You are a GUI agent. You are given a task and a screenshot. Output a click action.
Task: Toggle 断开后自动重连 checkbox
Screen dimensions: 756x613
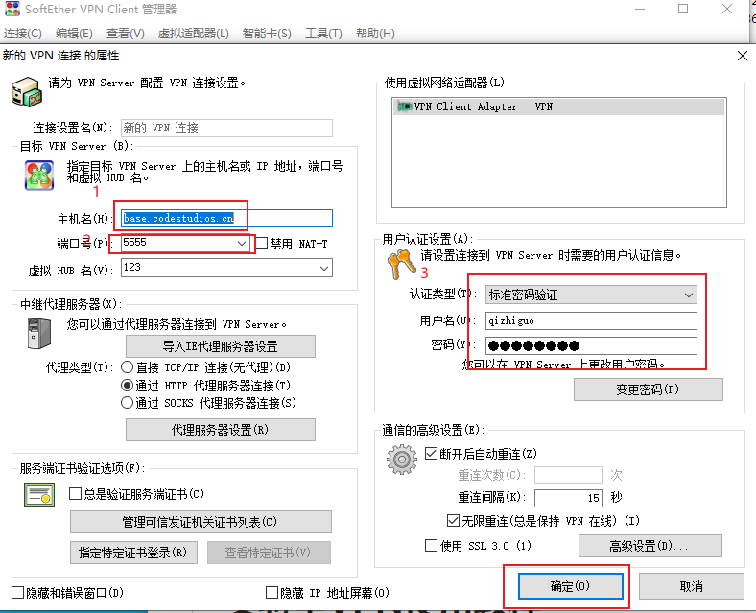[431, 454]
